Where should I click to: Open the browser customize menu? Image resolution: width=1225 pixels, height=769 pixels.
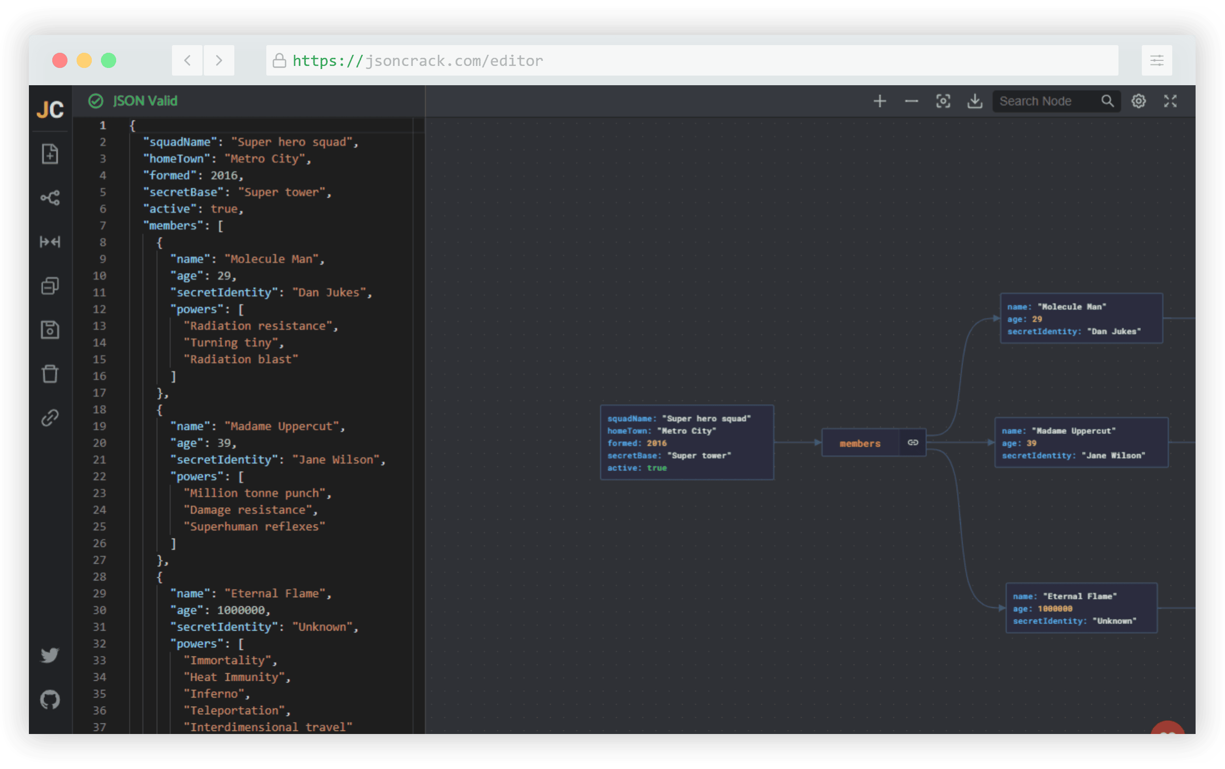[x=1157, y=60]
